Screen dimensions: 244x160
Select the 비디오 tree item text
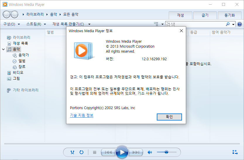pos(18,73)
